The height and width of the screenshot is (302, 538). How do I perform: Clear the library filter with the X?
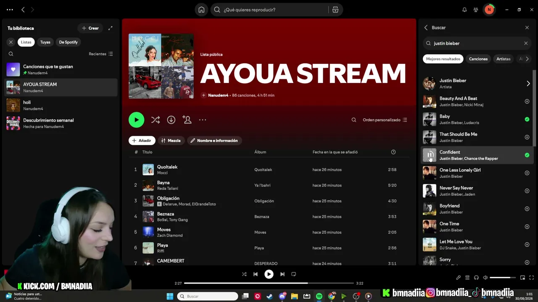(x=11, y=42)
